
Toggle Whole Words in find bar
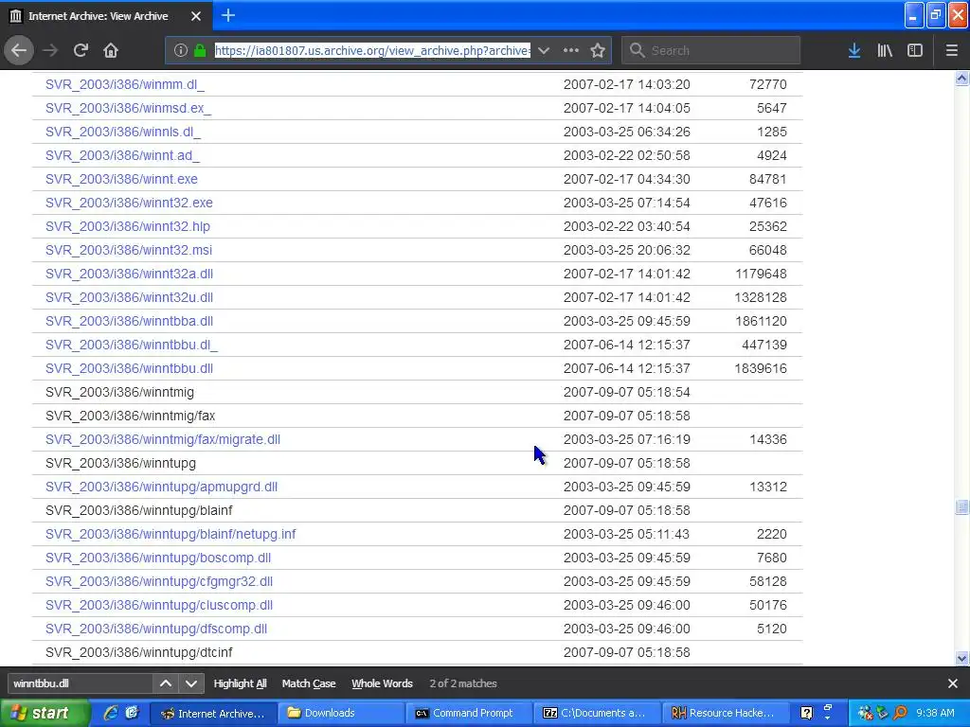point(382,683)
